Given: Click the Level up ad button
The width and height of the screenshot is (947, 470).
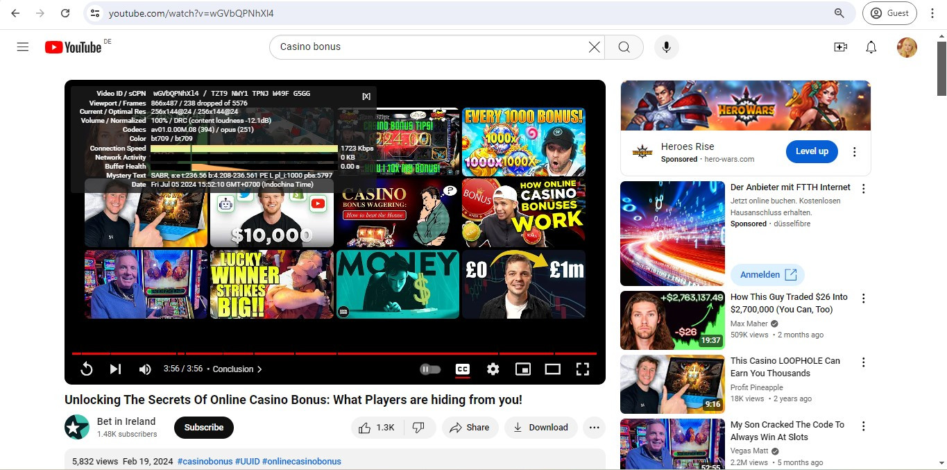Looking at the screenshot, I should coord(812,151).
